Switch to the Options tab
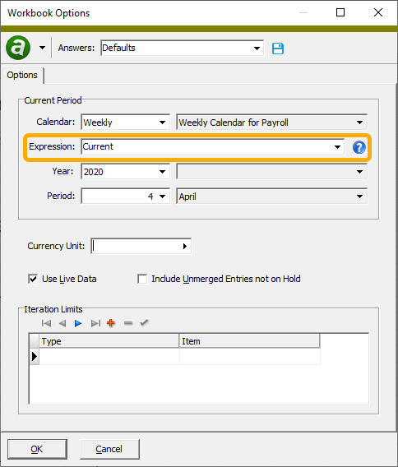The width and height of the screenshot is (398, 467). point(22,75)
